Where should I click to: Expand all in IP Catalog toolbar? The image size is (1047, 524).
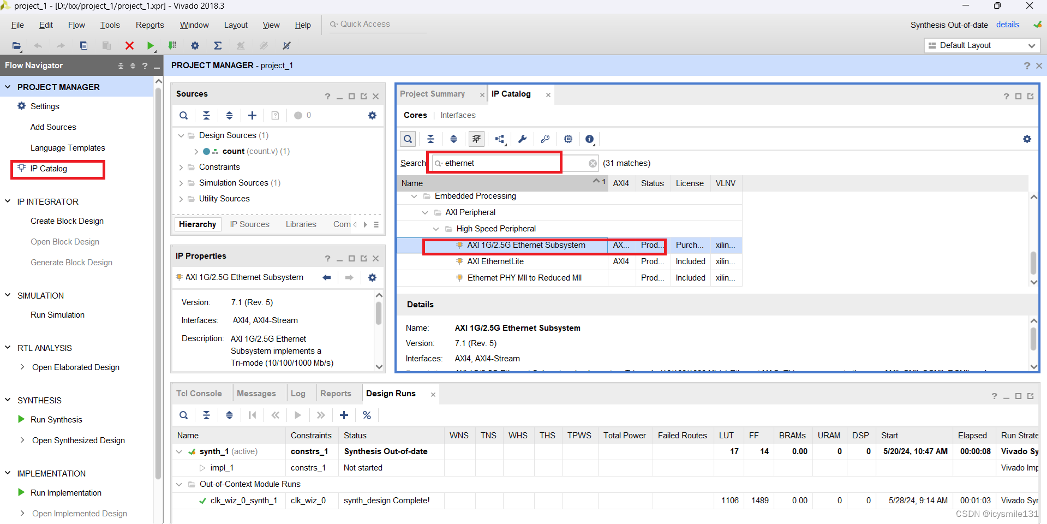(453, 139)
